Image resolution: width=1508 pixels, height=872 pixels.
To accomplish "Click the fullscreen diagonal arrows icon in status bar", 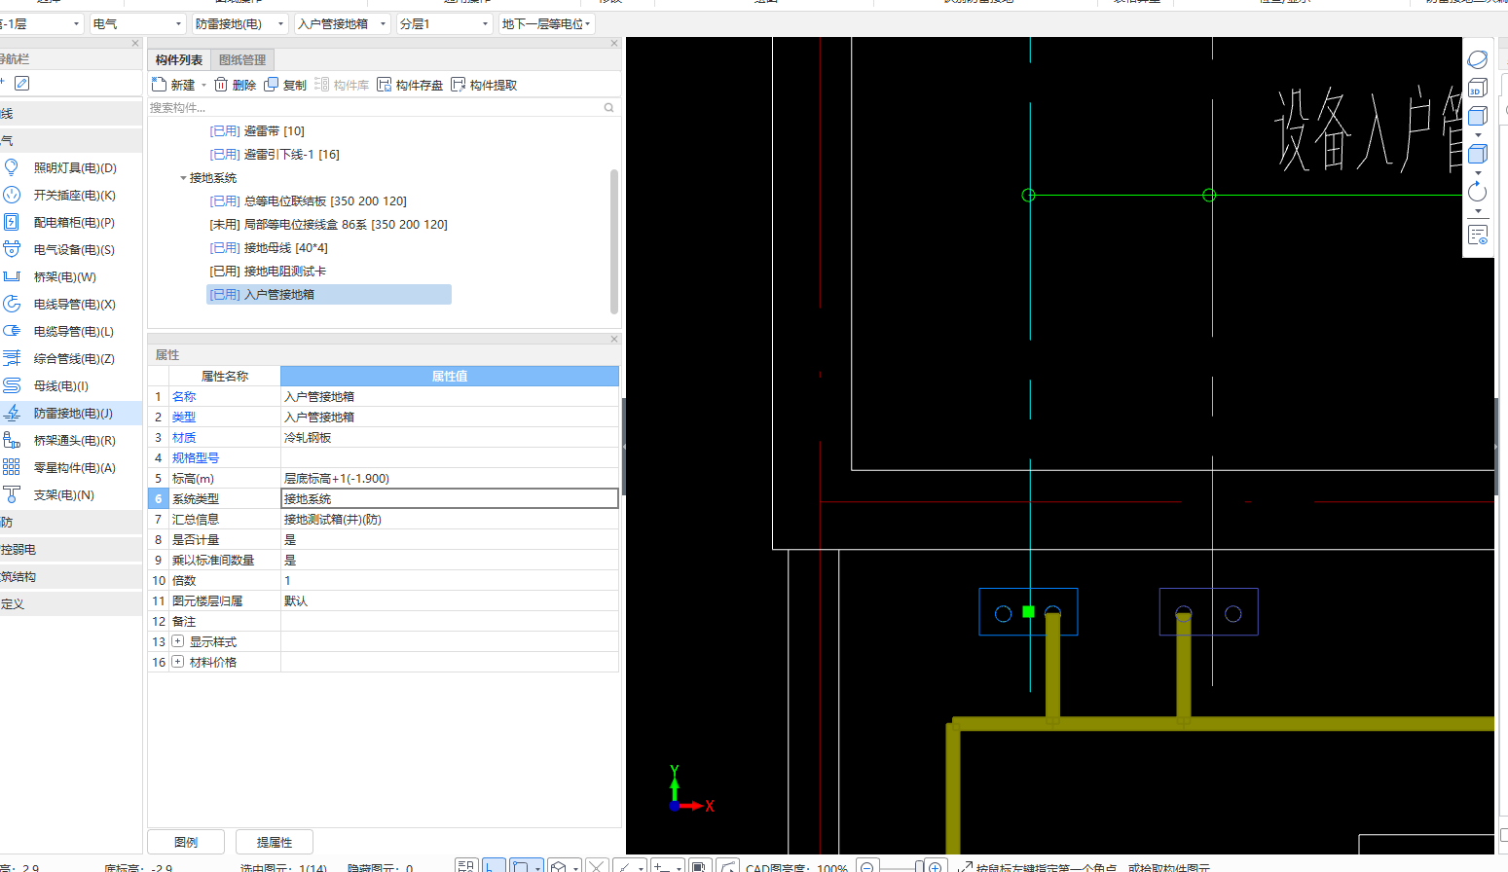I will (965, 866).
